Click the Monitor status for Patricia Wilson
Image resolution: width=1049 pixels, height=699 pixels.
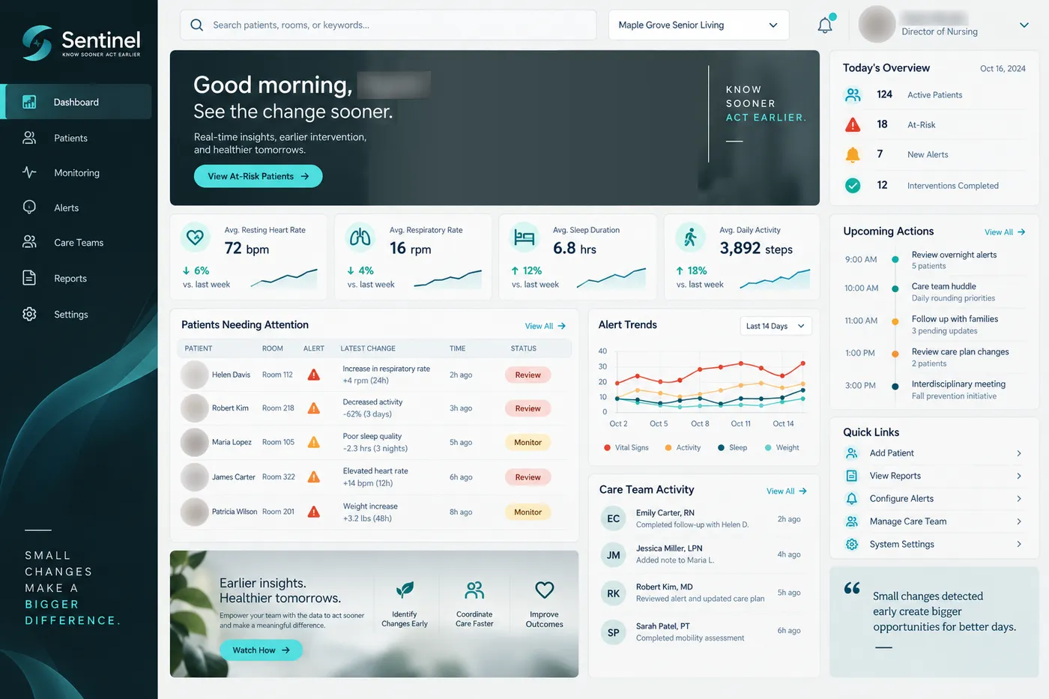(x=527, y=512)
